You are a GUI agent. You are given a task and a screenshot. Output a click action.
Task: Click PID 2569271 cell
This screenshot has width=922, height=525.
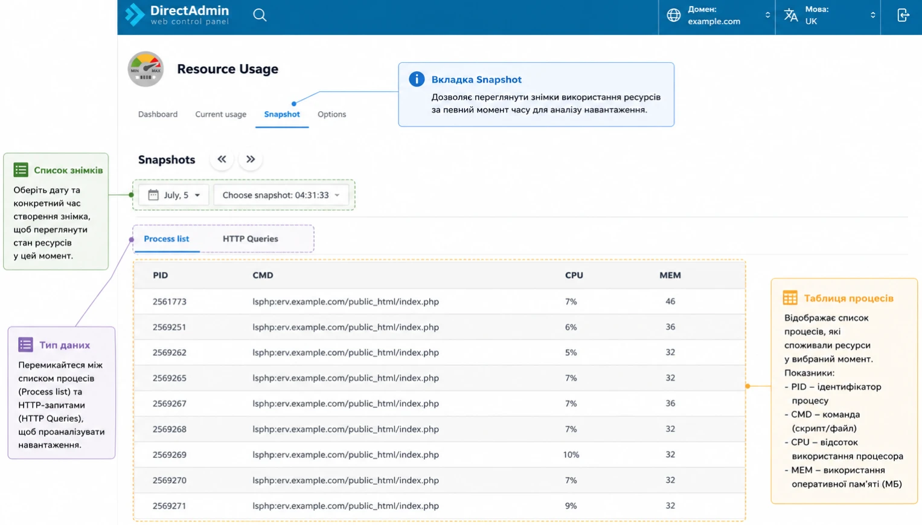click(x=170, y=506)
